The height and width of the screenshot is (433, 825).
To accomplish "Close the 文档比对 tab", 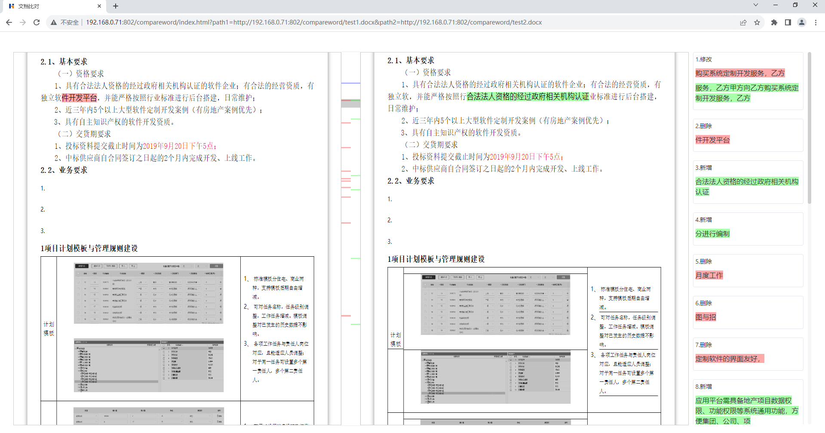I will (x=99, y=6).
